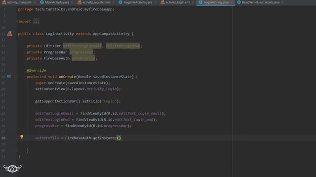The image size is (316, 177).
Task: Switch to the activity_register.xml tab
Action: click(x=96, y=2)
